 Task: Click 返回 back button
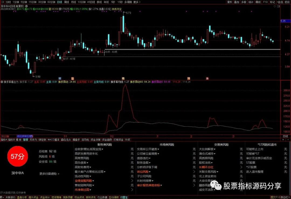(287, 2)
